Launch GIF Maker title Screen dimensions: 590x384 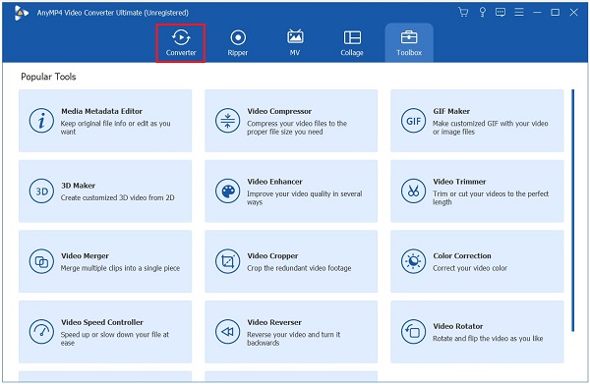(451, 111)
